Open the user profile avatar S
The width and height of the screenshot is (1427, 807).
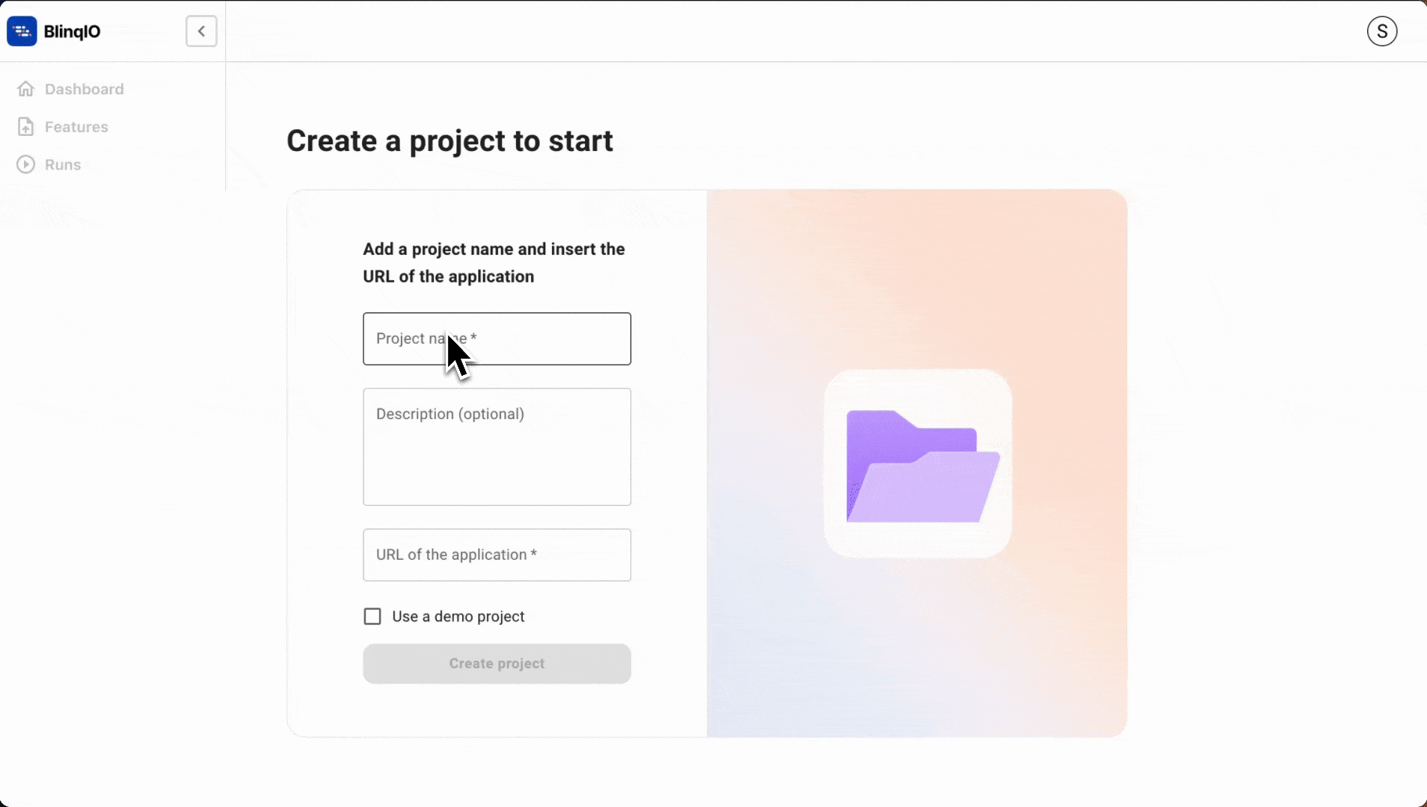coord(1381,31)
